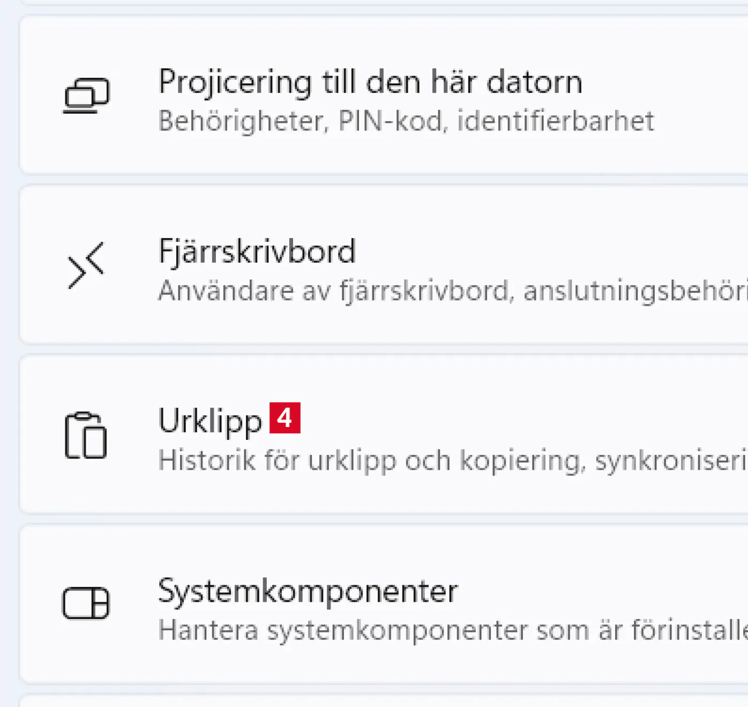This screenshot has width=748, height=707.
Task: Click the projecting-to-this-PC screen icon
Action: (86, 95)
